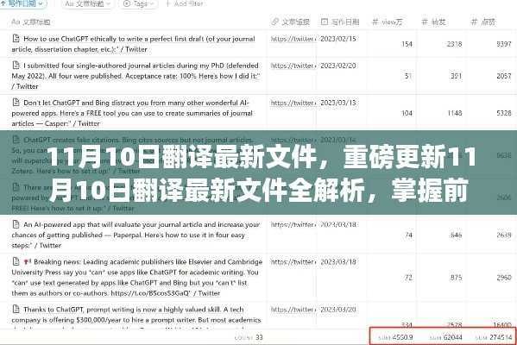This screenshot has width=517, height=345.
Task: Select the likes cell '2960'
Action: tap(504, 278)
